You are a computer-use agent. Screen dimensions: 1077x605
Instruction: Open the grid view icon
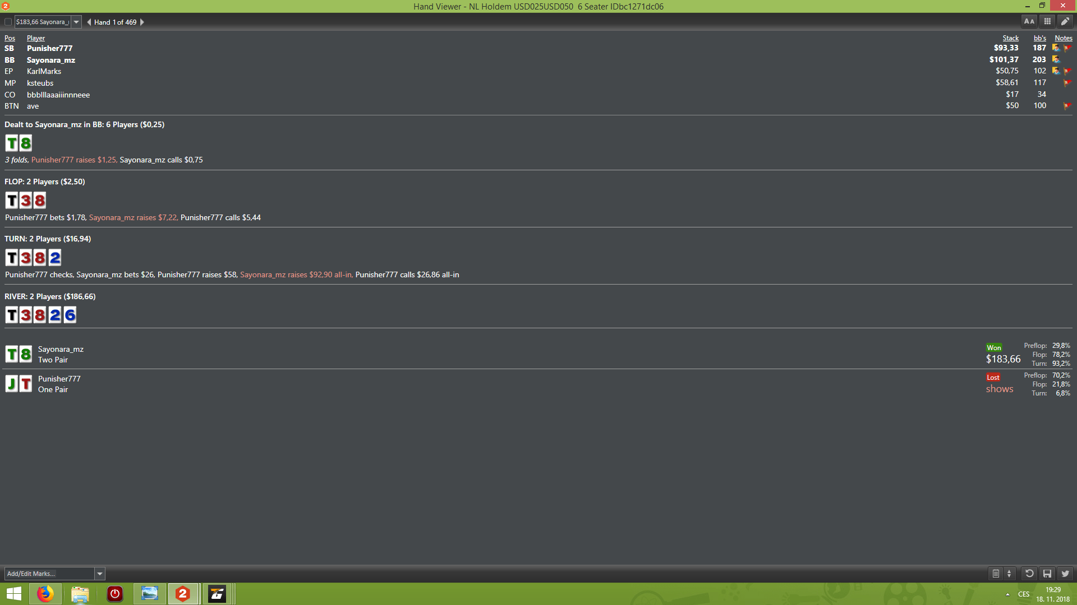[1047, 21]
